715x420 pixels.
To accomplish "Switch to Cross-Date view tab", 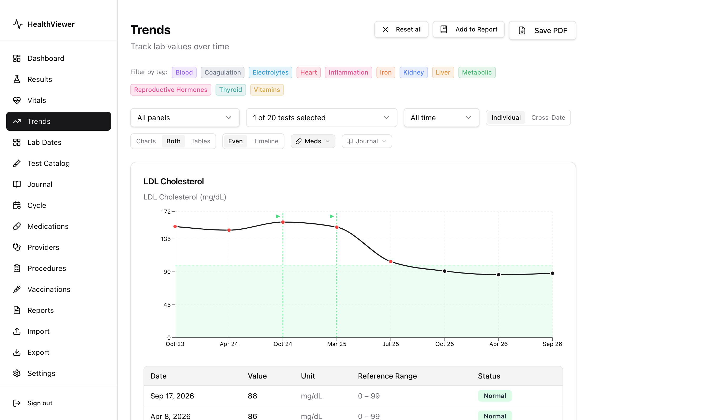I will pos(548,118).
